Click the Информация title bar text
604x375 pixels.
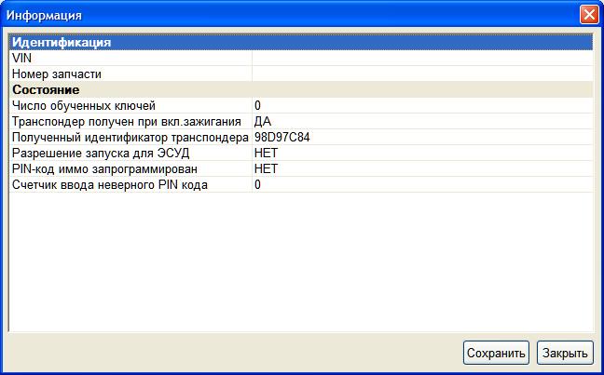(x=44, y=16)
